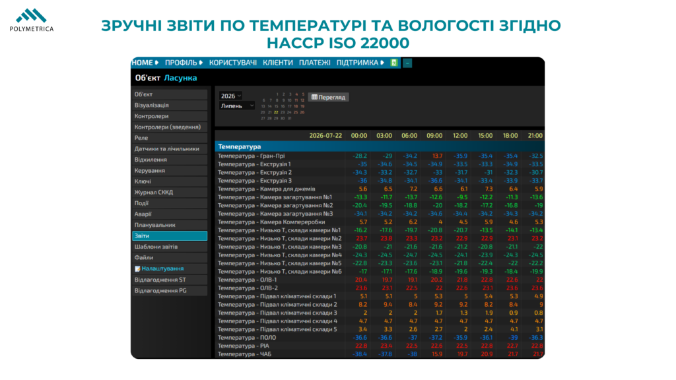This screenshot has width=676, height=380.
Task: Open the year 2026 dropdown
Action: coord(230,96)
